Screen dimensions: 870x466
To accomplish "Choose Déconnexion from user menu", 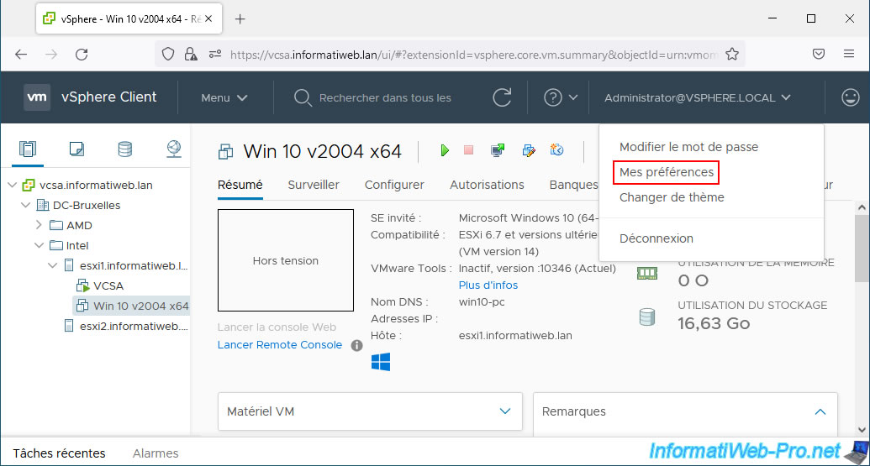I will coord(656,238).
